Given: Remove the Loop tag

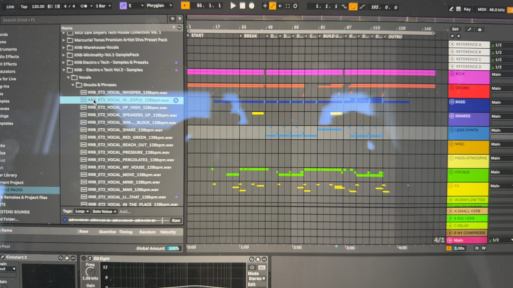Looking at the screenshot, I should (88, 211).
